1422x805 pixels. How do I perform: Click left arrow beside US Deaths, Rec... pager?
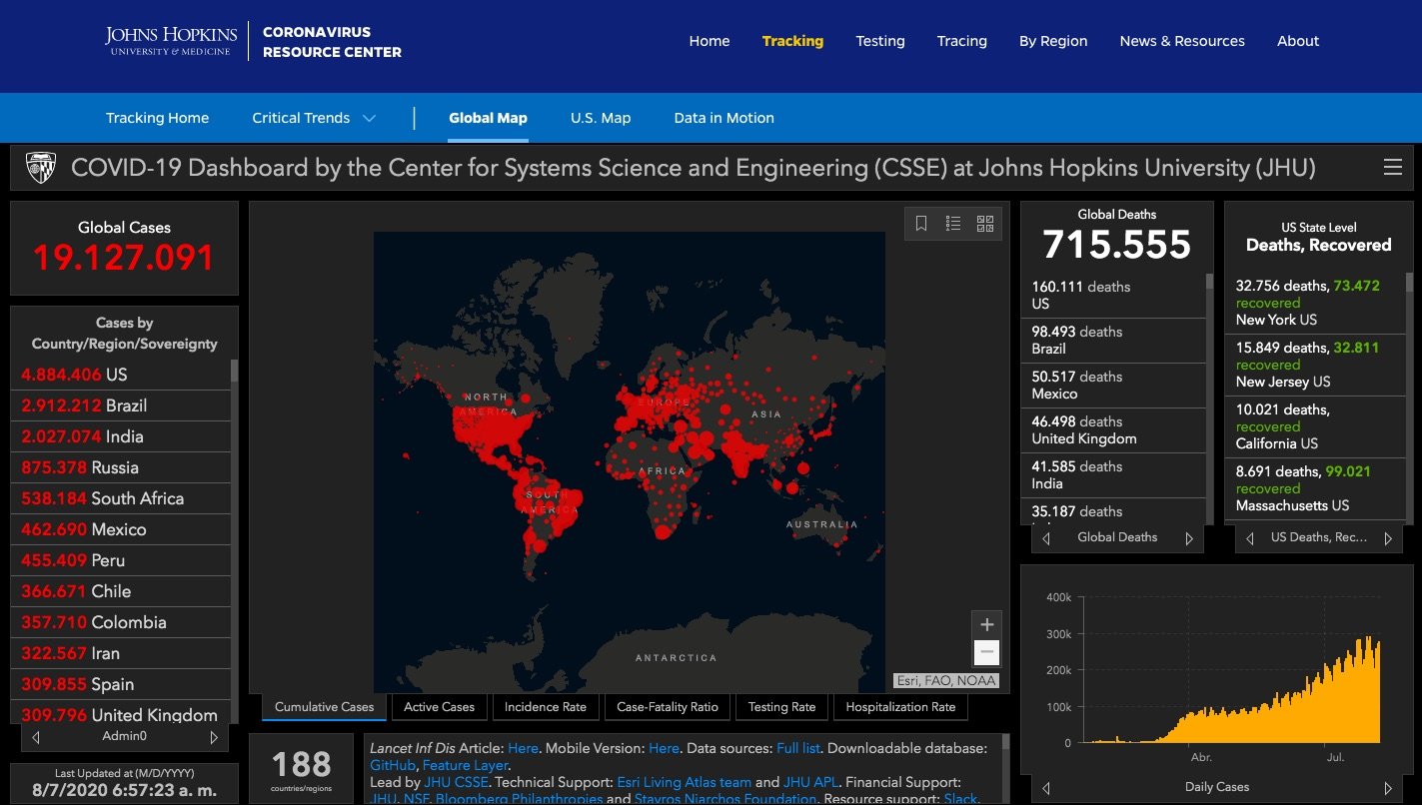(x=1249, y=538)
